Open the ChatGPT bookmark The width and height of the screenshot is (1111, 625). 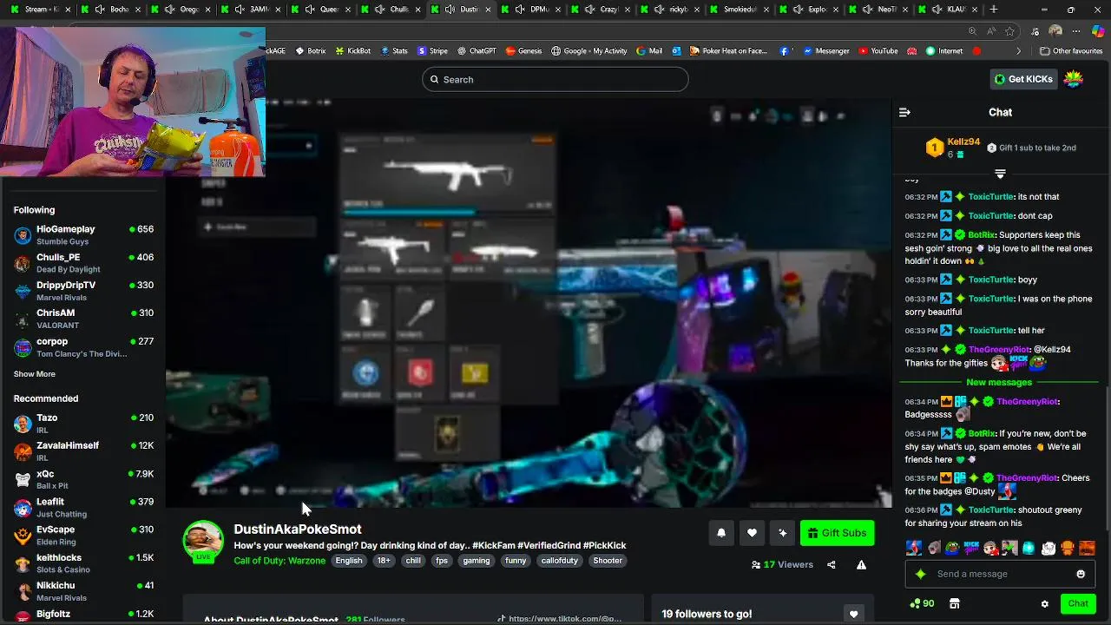[477, 51]
